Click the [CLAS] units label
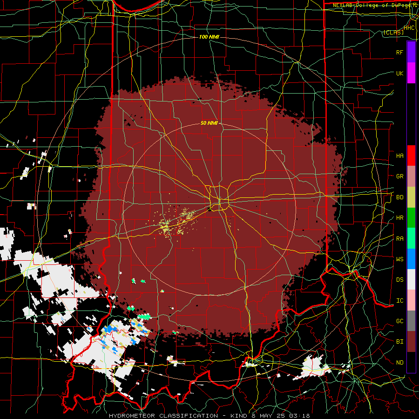This screenshot has width=419, height=419. 393,33
